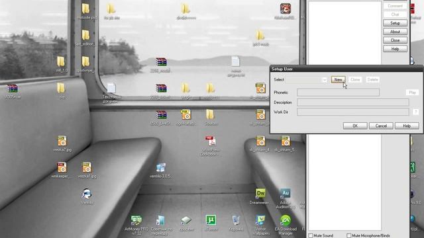Open the last_edition_ folder
424x238 pixels.
pyautogui.click(x=85, y=35)
